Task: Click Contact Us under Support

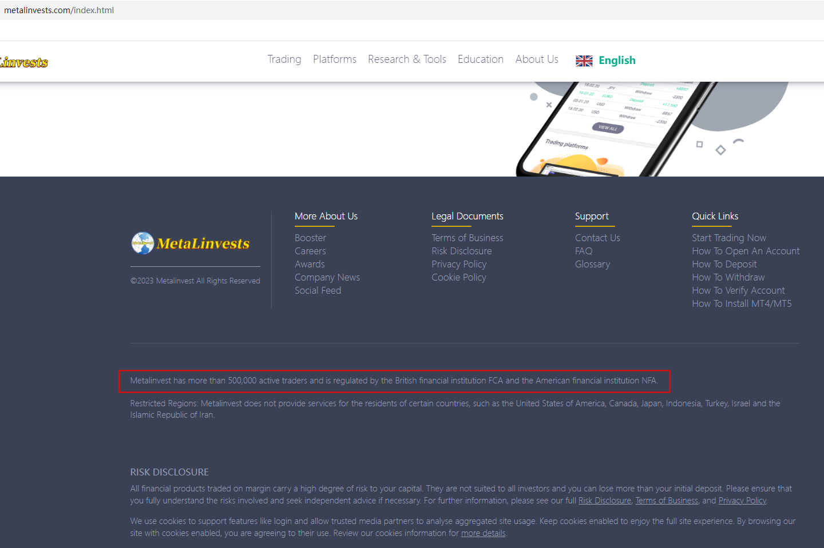Action: [x=597, y=238]
